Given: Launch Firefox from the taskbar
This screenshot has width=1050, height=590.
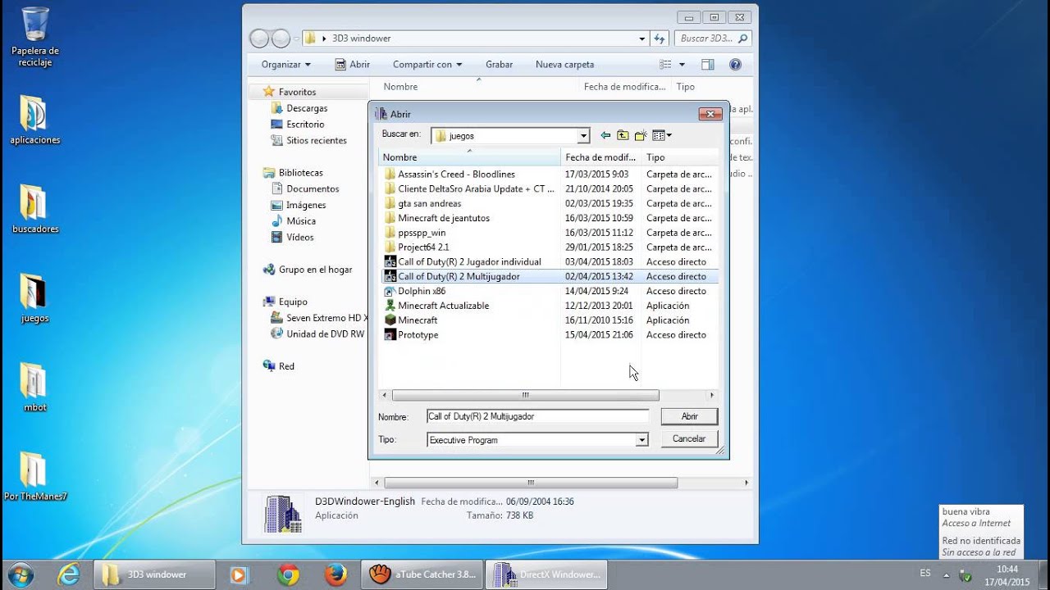Looking at the screenshot, I should tap(336, 574).
